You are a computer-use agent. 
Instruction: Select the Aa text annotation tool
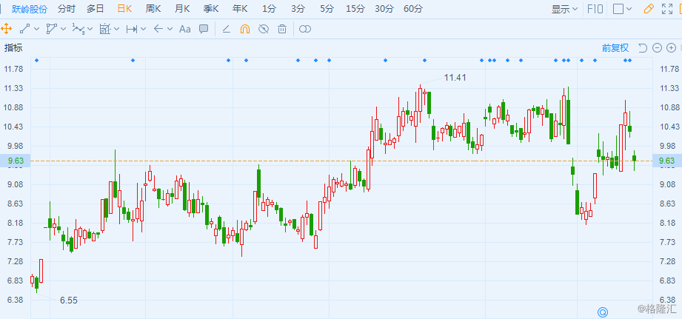coord(185,29)
